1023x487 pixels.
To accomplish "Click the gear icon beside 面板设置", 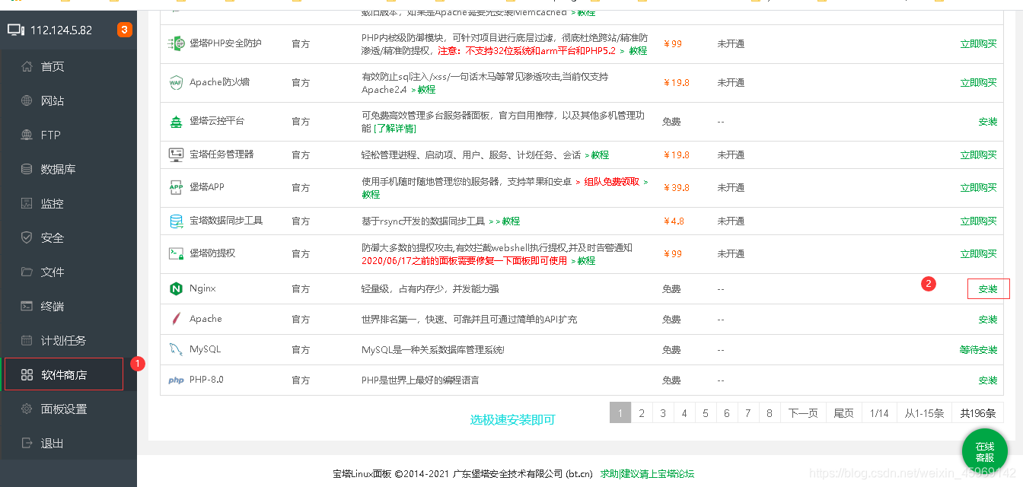I will (x=27, y=409).
